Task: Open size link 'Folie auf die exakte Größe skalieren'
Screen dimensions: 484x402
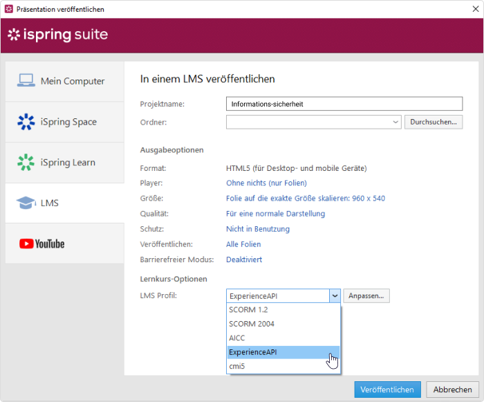Action: point(306,199)
